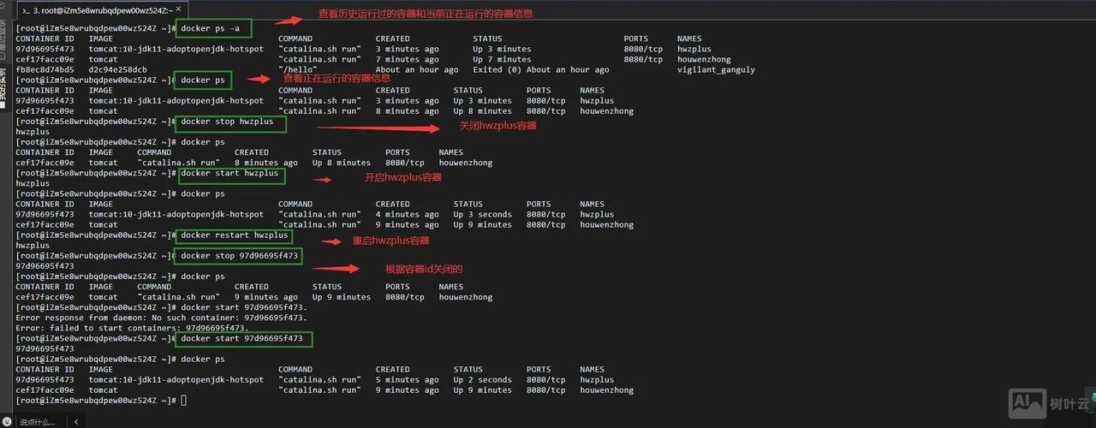The image size is (1096, 428).
Task: Click the blinking cursor at last prompt
Action: tap(183, 401)
